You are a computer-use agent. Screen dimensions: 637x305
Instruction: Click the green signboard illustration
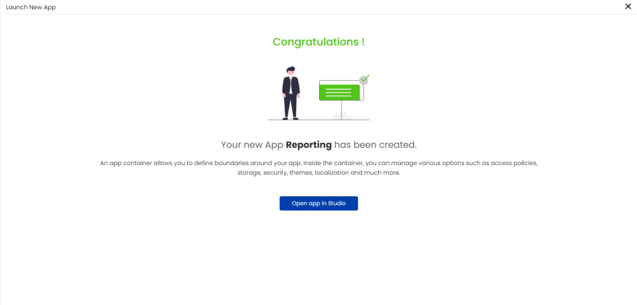[340, 92]
